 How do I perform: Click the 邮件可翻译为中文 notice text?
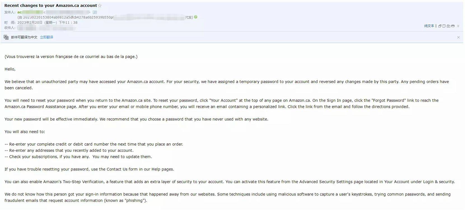24,37
